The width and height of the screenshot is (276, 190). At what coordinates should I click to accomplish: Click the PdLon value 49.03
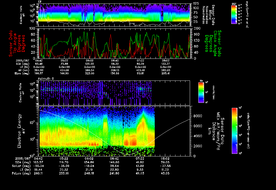pos(140,173)
